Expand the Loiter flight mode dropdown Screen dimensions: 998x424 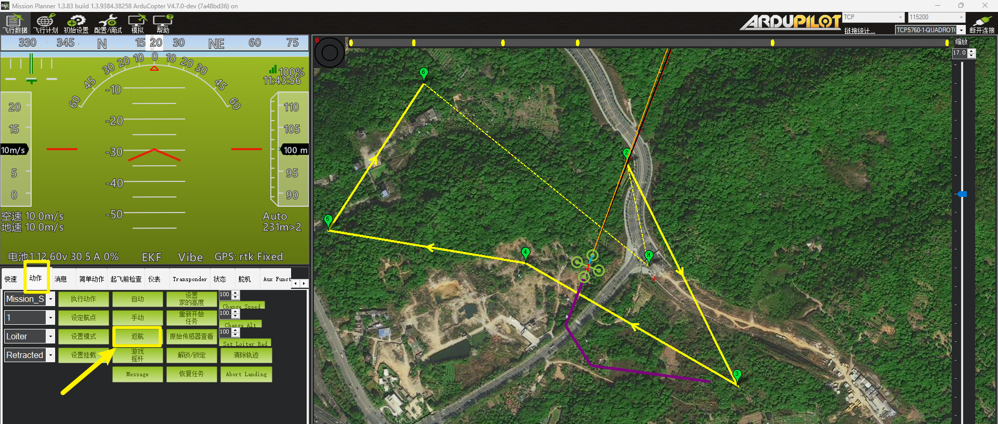point(50,337)
